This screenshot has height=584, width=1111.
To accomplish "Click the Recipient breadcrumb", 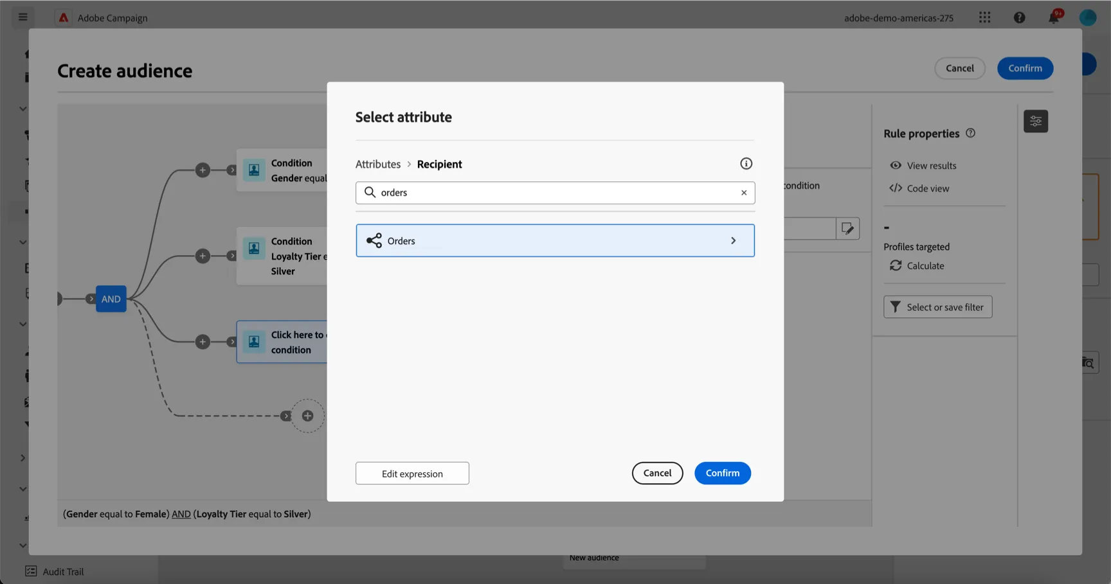I will [439, 164].
